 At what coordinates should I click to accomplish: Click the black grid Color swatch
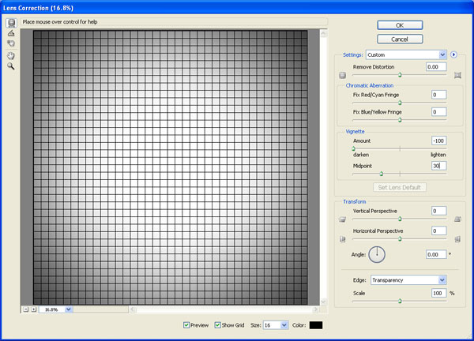tap(316, 324)
